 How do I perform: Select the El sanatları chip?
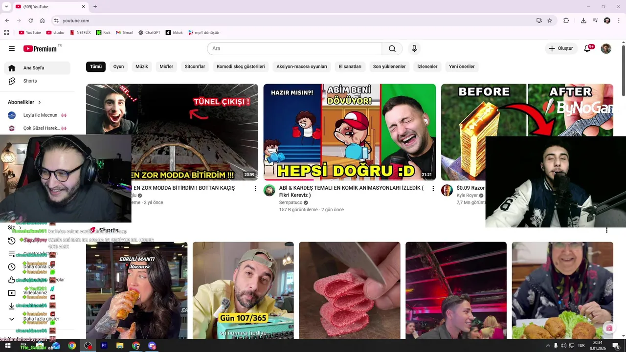[x=350, y=66]
